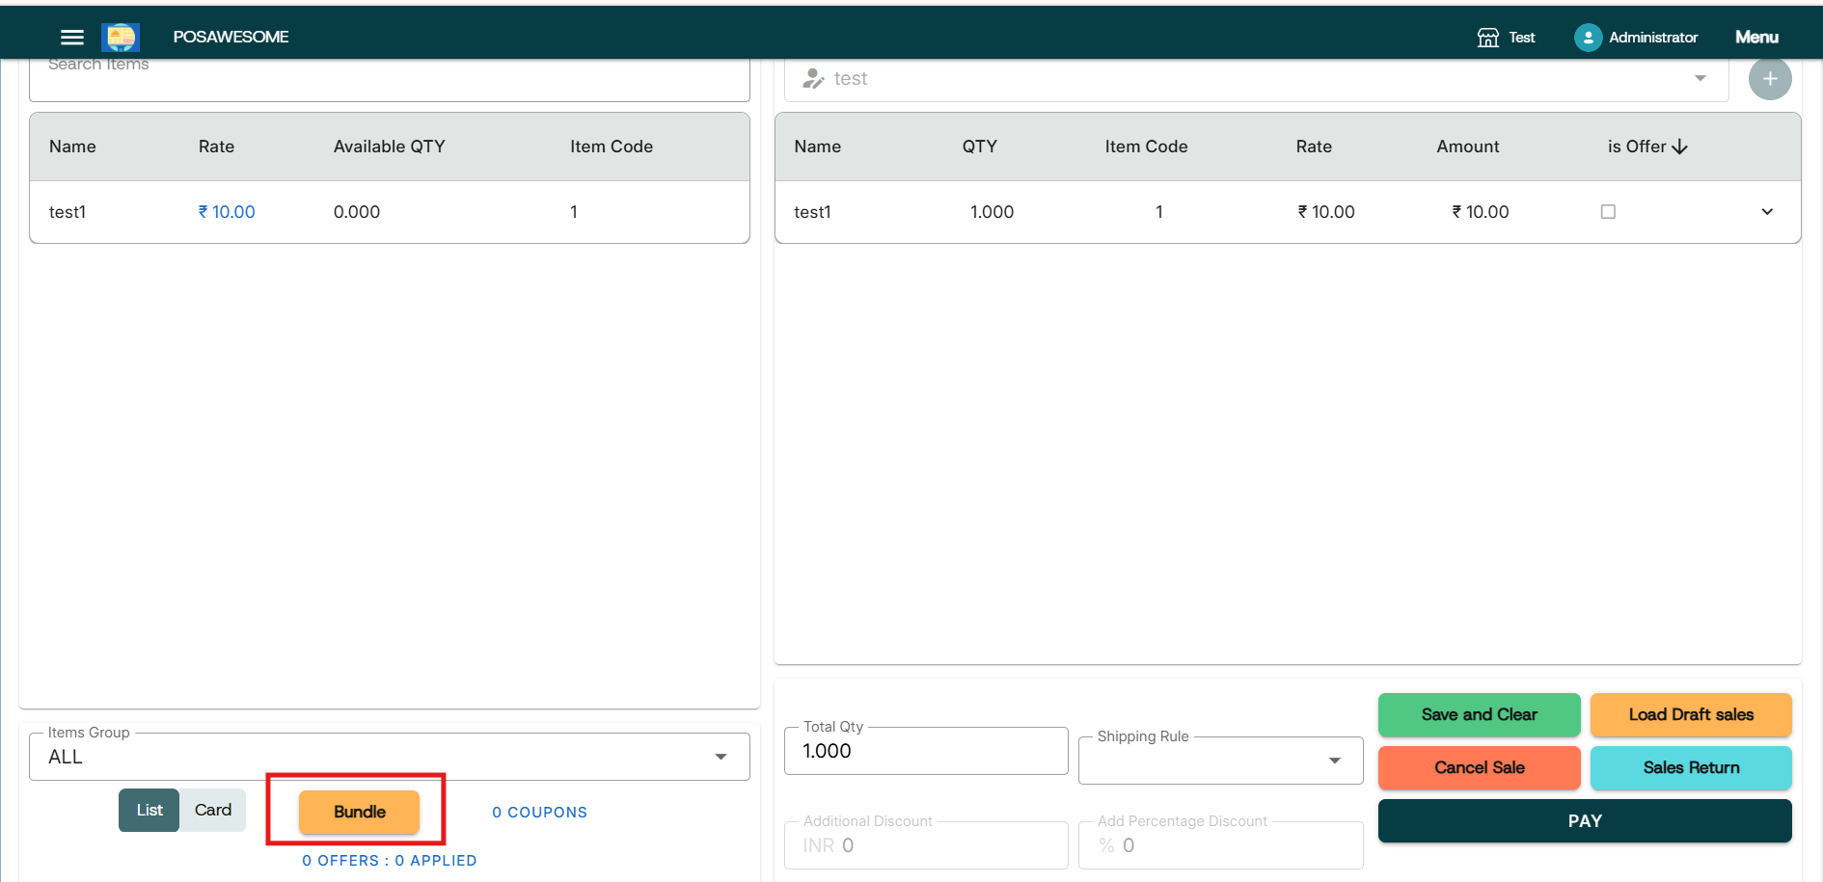Click the items list Item Code header

click(611, 147)
